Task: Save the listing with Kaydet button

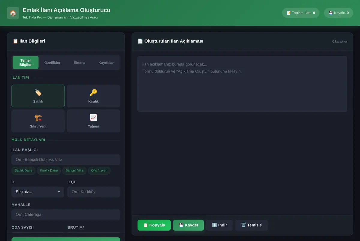Action: [188, 225]
